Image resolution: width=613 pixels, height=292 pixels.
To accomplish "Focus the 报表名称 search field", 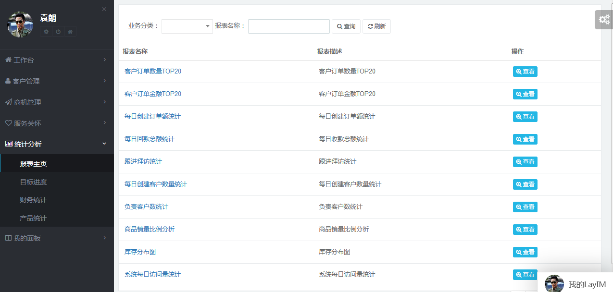I will (x=288, y=26).
